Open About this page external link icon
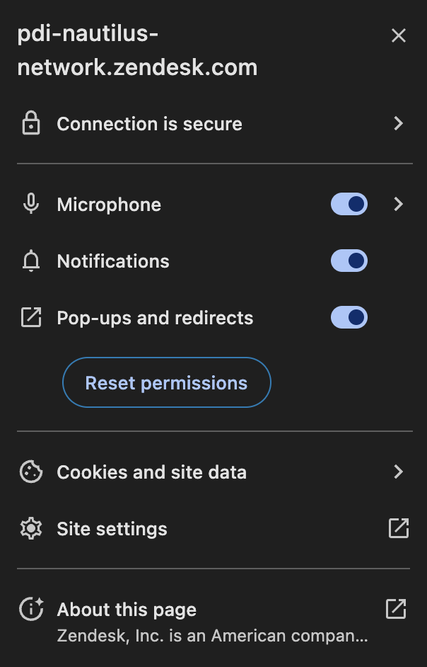 (x=396, y=609)
